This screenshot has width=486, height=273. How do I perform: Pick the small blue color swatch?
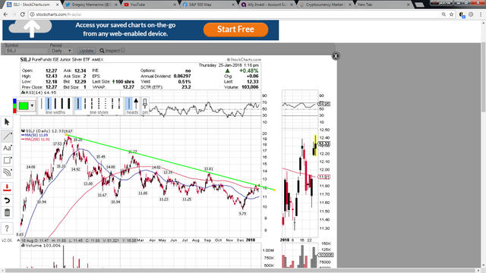(x=14, y=101)
